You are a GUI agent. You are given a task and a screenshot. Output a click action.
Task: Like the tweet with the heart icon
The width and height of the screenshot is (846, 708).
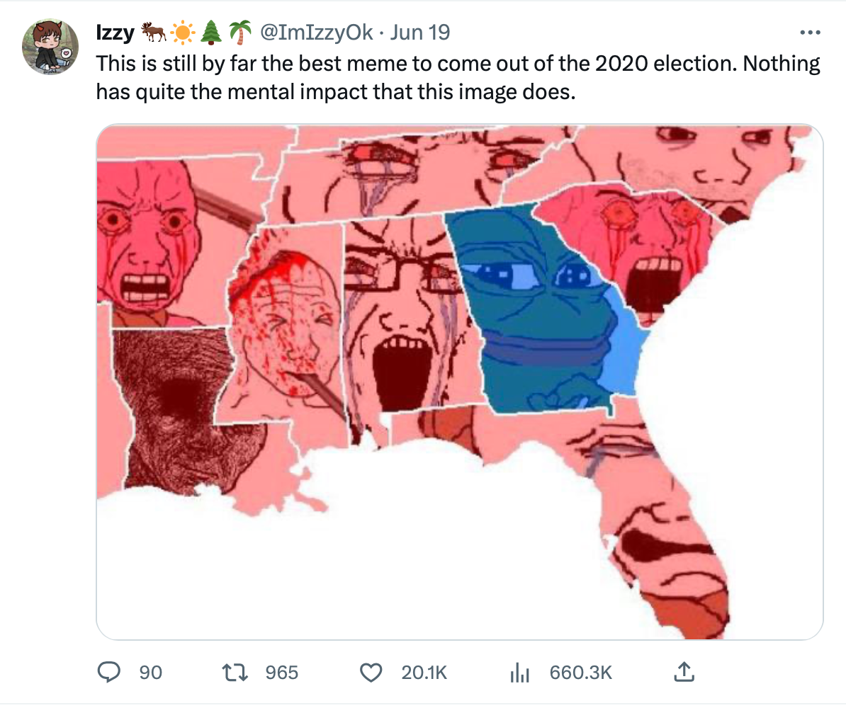click(x=371, y=671)
